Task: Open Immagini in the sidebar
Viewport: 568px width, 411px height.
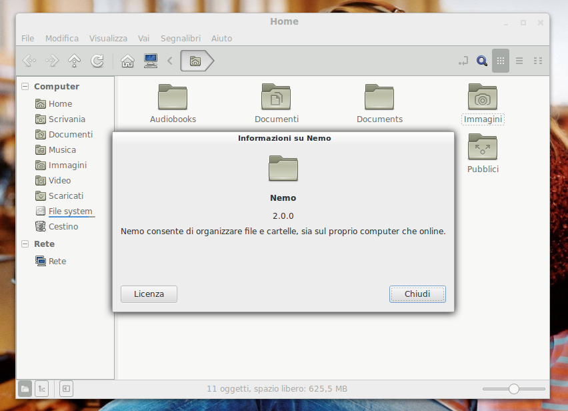Action: point(61,165)
